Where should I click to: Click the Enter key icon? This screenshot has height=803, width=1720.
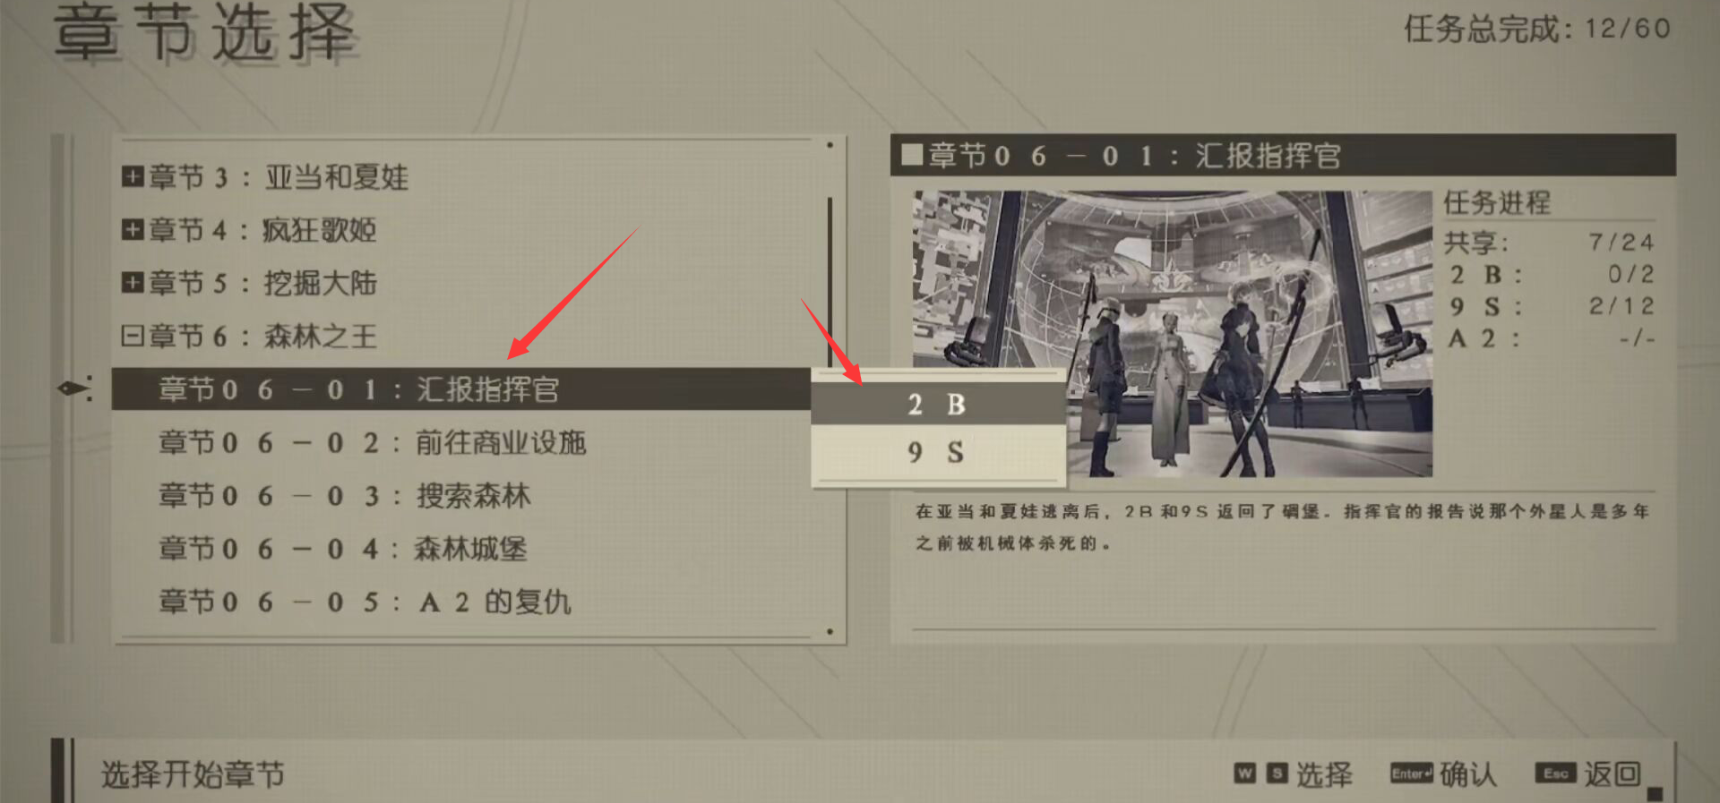coord(1412,773)
